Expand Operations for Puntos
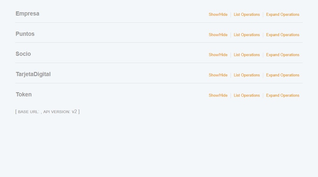This screenshot has height=177, width=318. point(283,35)
